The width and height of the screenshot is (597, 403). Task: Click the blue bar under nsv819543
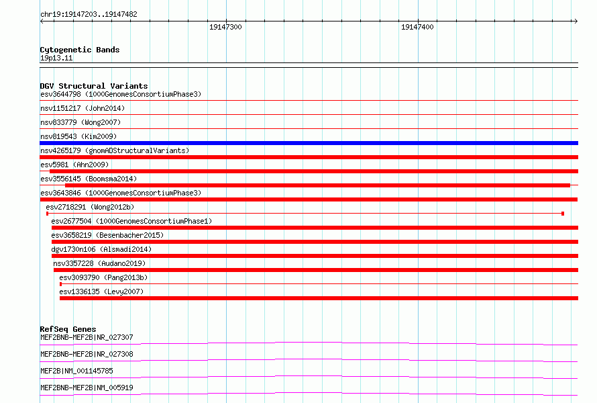(x=309, y=143)
